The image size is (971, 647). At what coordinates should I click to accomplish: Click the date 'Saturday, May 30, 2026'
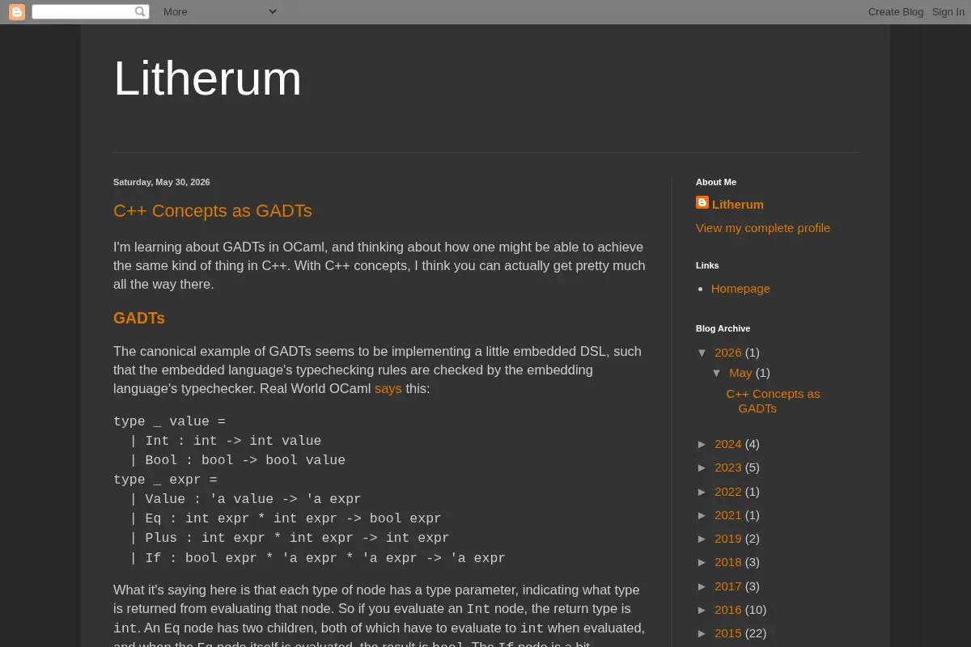[162, 182]
